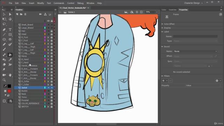
Task: Select the Paint Bucket tool
Action: tap(10, 55)
